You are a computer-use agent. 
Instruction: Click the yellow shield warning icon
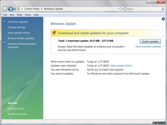(x=54, y=33)
